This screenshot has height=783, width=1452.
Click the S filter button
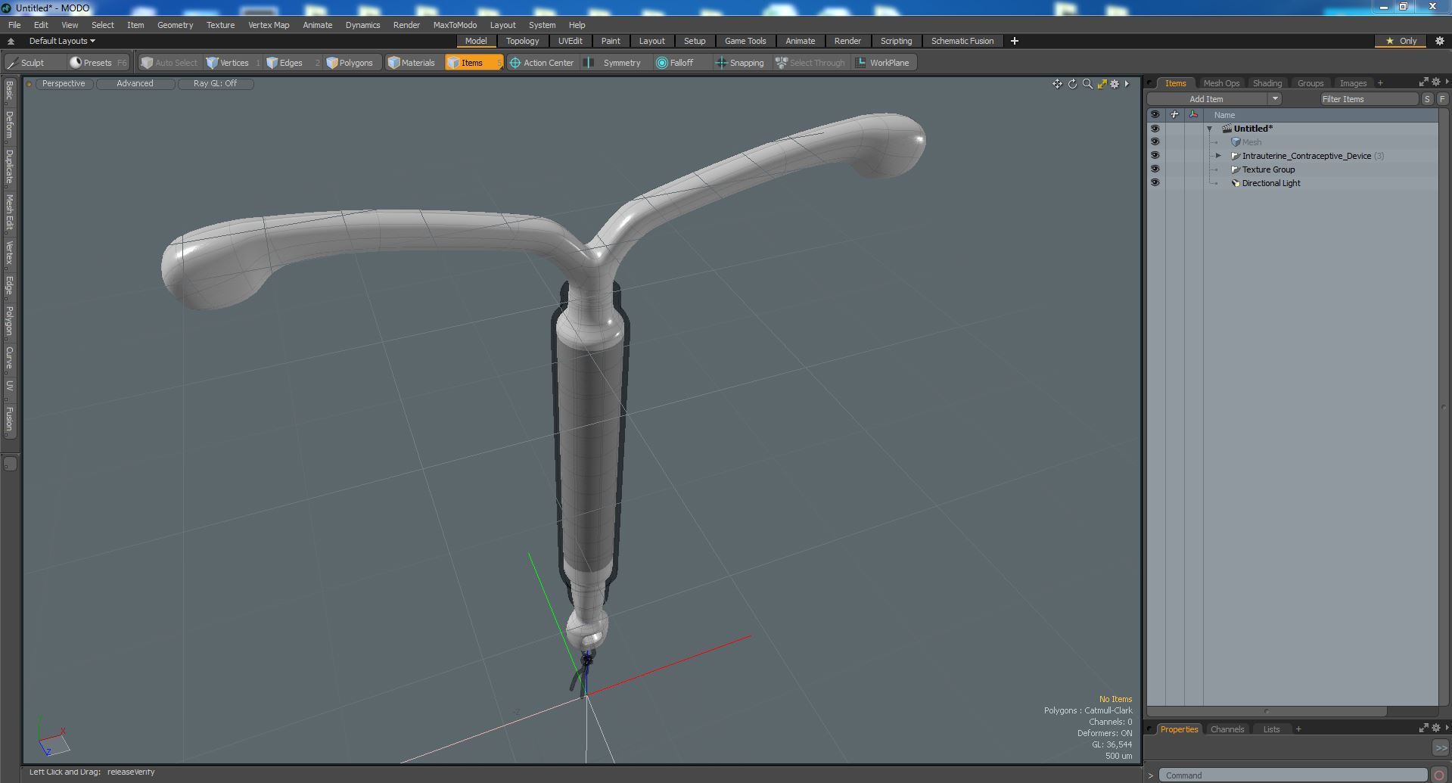coord(1427,99)
